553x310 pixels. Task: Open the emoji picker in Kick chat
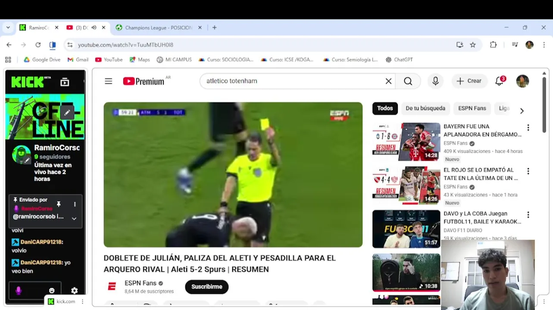click(x=52, y=291)
